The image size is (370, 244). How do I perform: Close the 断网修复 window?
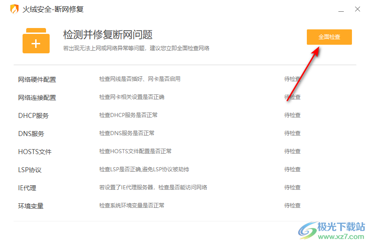pos(357,9)
